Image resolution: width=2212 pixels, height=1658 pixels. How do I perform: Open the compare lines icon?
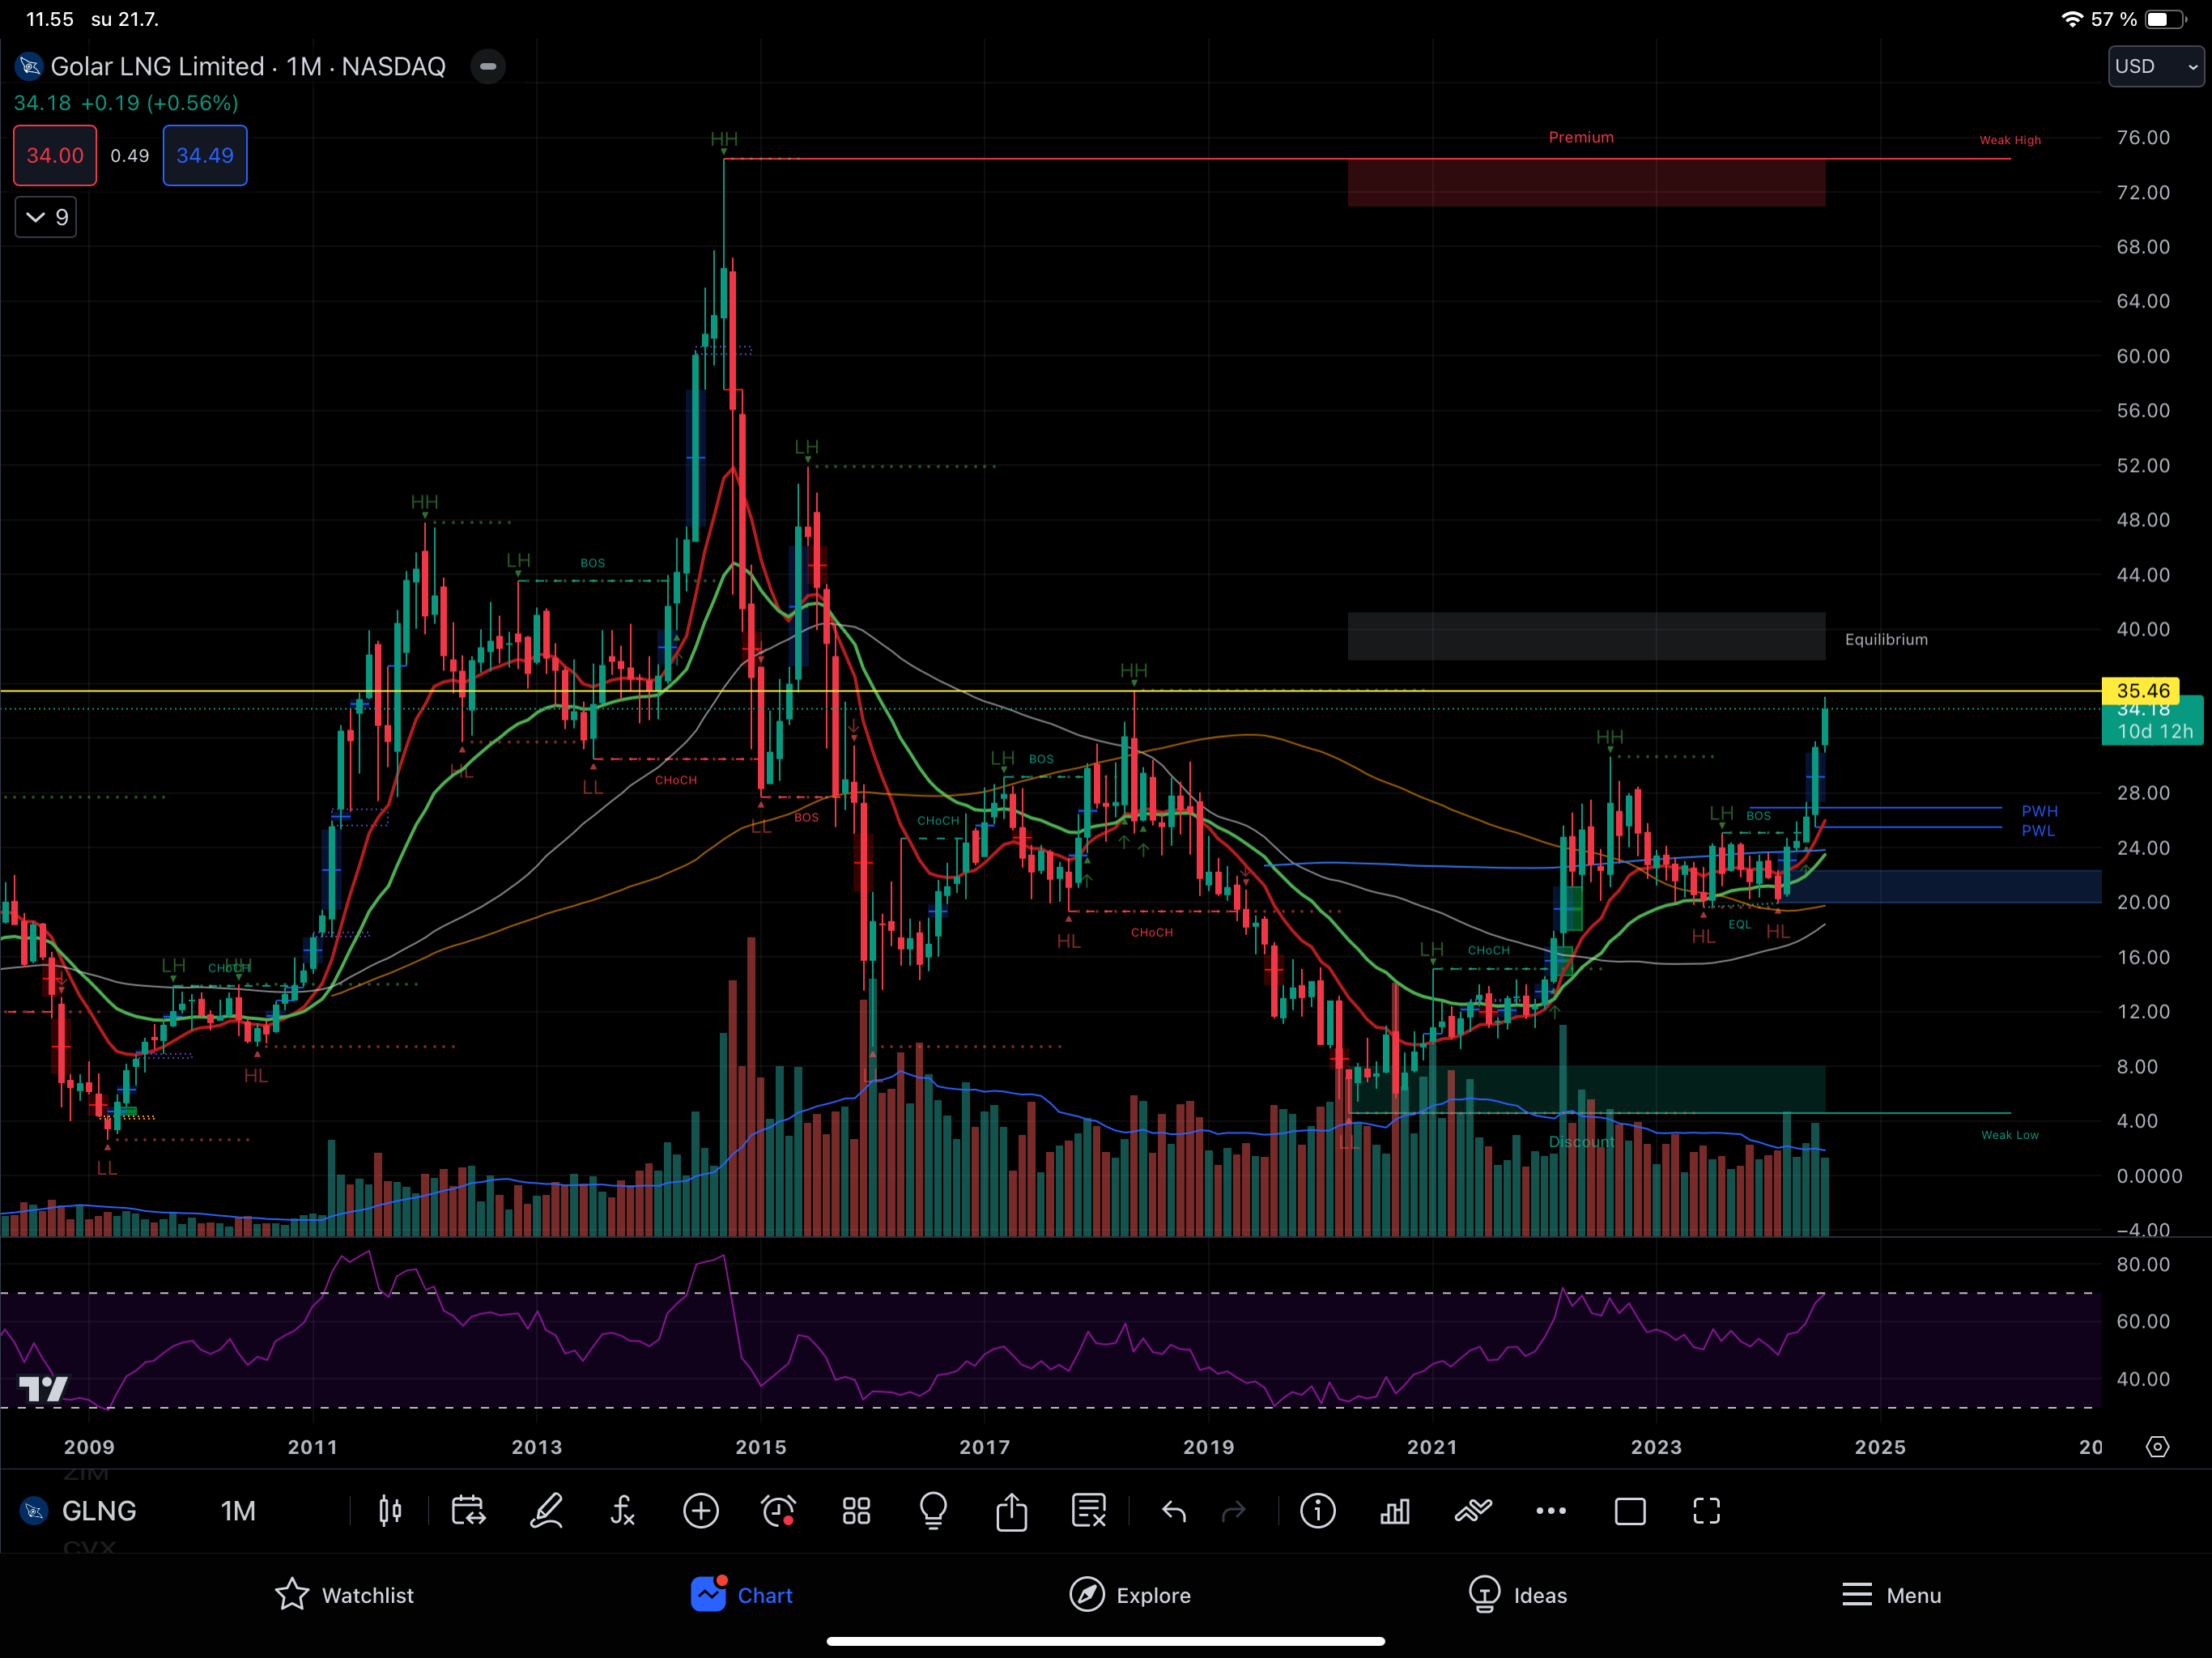(1473, 1511)
